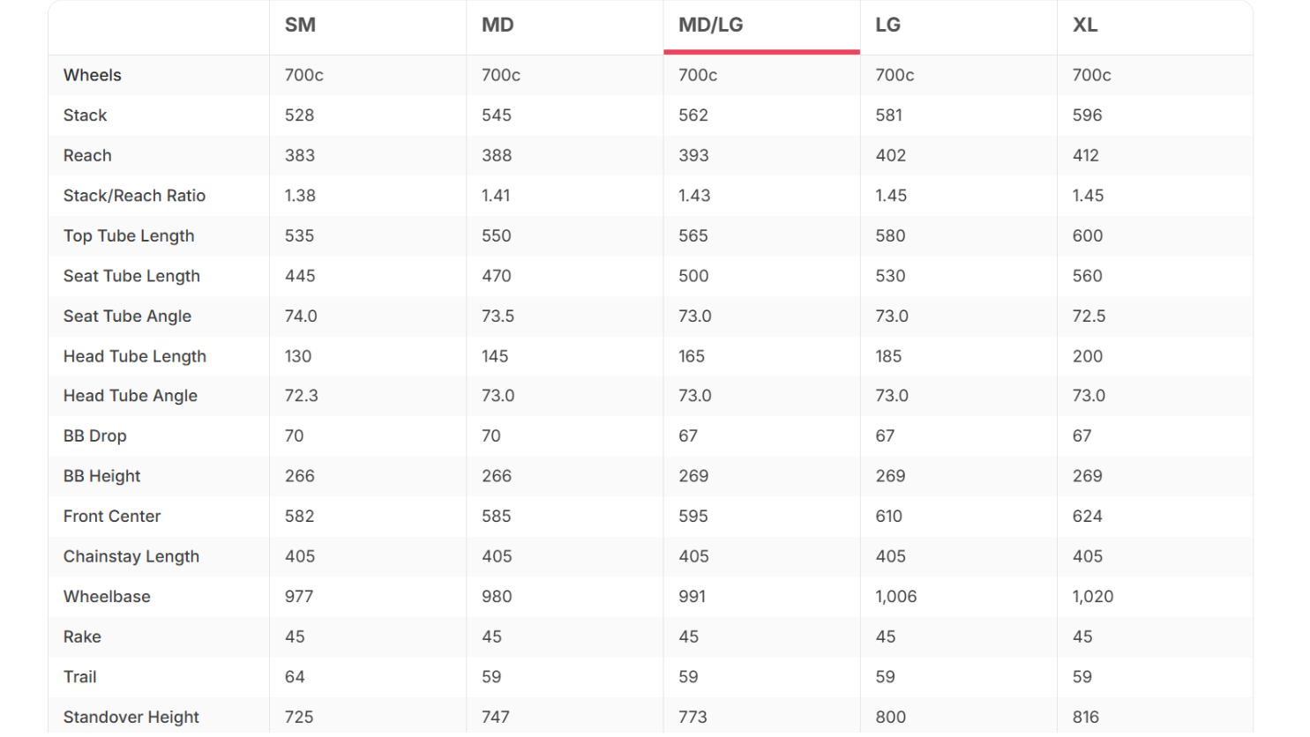The height and width of the screenshot is (737, 1310).
Task: Click the Seat Tube Angle label
Action: (x=127, y=316)
